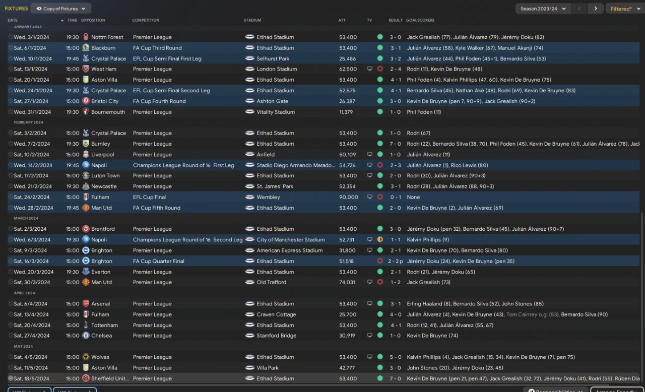Click the red loss indicator on West Ham row

coord(380,69)
